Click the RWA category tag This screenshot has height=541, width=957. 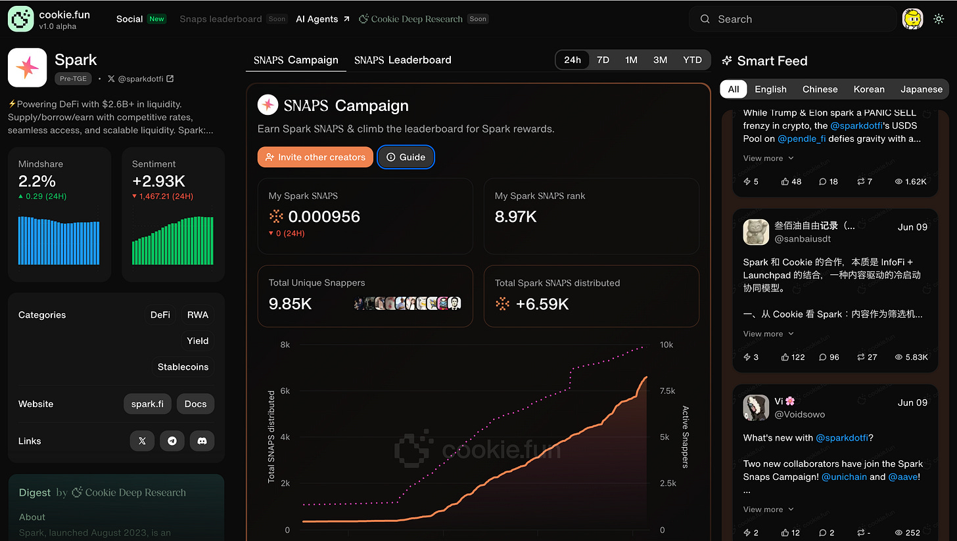click(198, 314)
